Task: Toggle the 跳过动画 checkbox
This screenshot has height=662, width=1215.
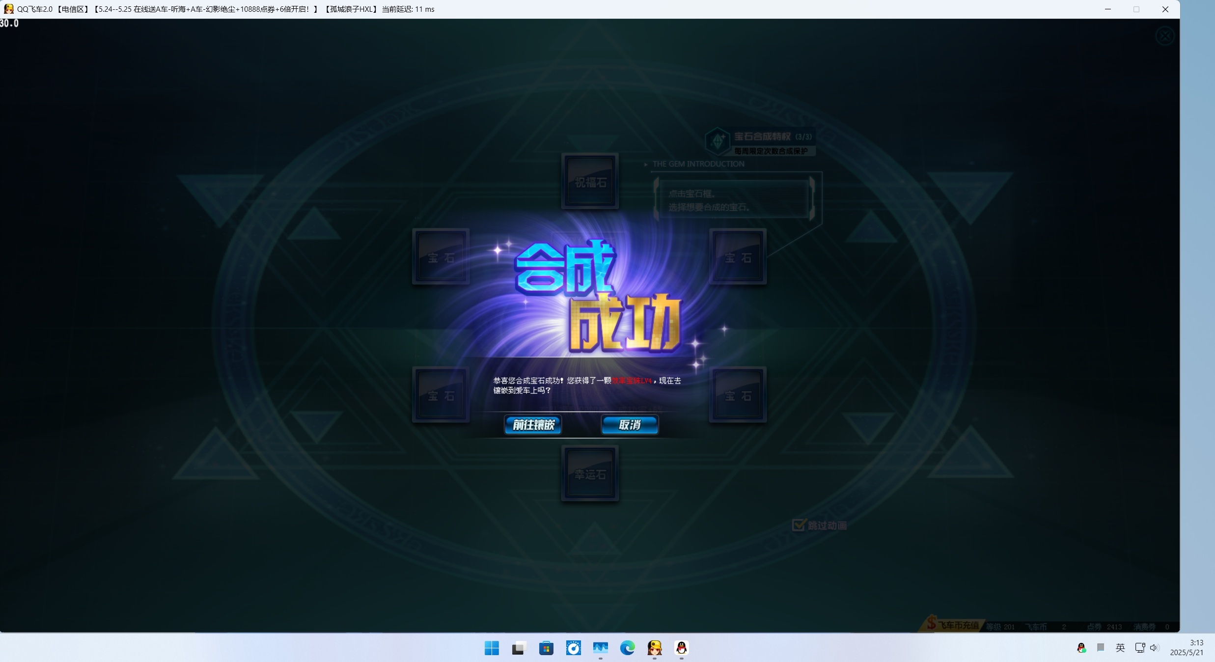Action: pos(799,525)
